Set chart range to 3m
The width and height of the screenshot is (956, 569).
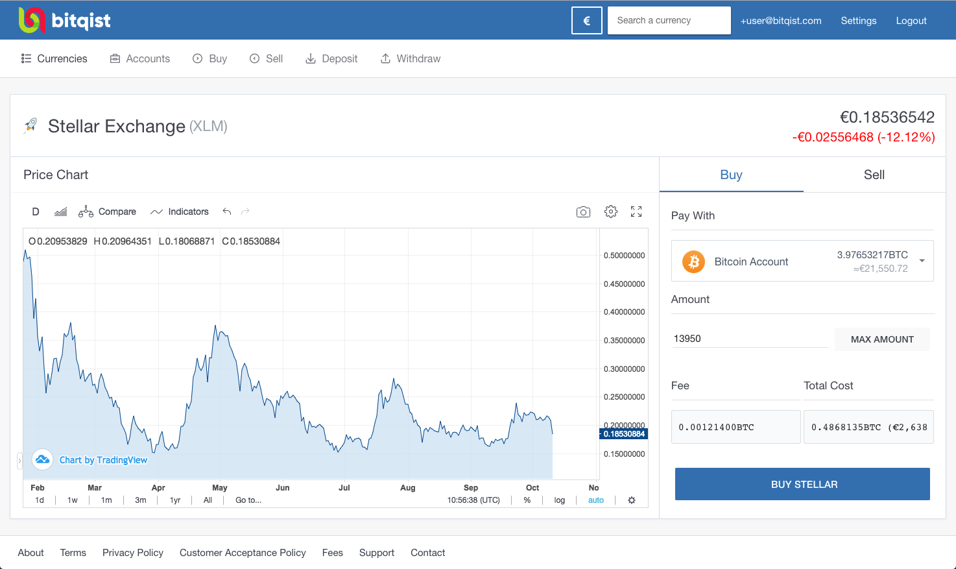[x=141, y=500]
